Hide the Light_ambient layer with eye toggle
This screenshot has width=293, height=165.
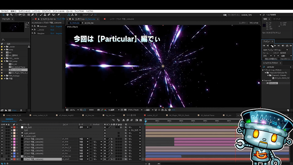tap(2, 133)
